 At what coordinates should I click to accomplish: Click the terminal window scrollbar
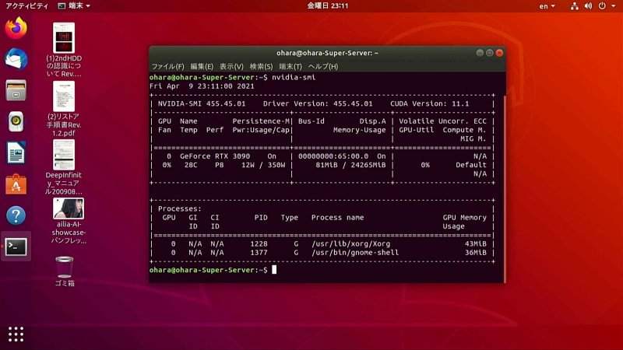click(505, 188)
